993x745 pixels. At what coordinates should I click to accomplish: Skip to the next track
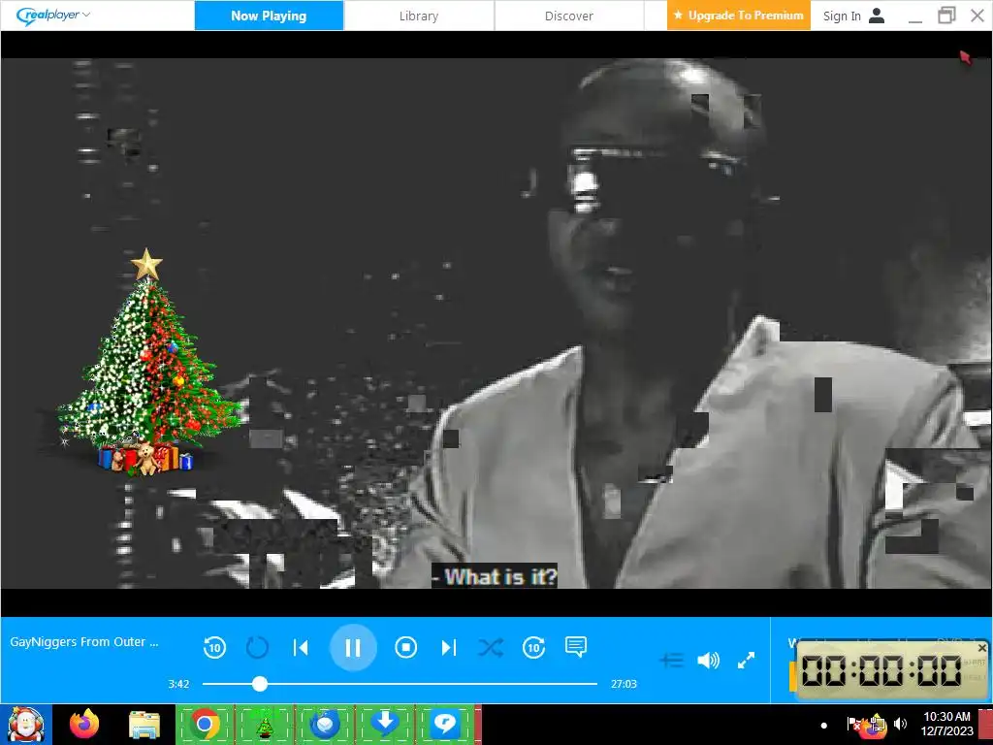[448, 647]
